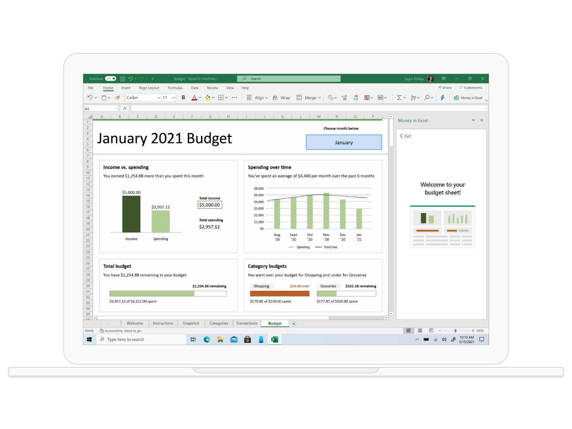Click the Share button
Image resolution: width=572 pixels, height=429 pixels.
point(445,88)
